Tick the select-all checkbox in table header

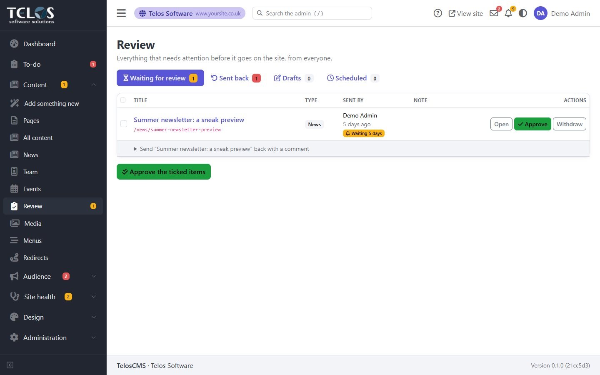pos(123,100)
